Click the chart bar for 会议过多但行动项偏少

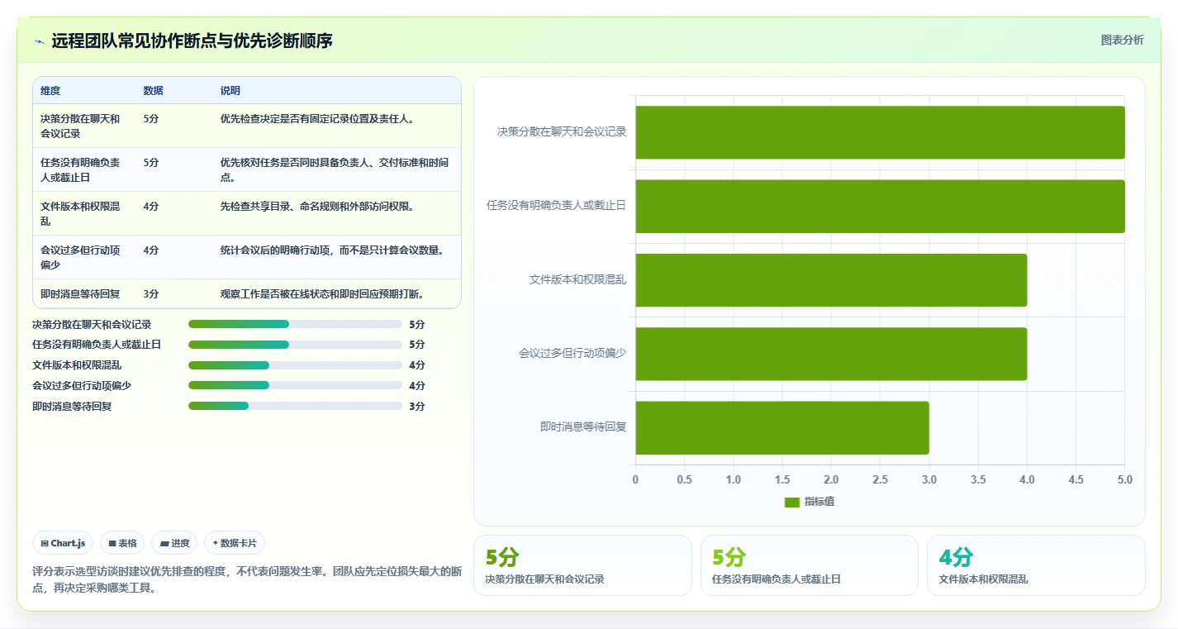click(x=831, y=354)
